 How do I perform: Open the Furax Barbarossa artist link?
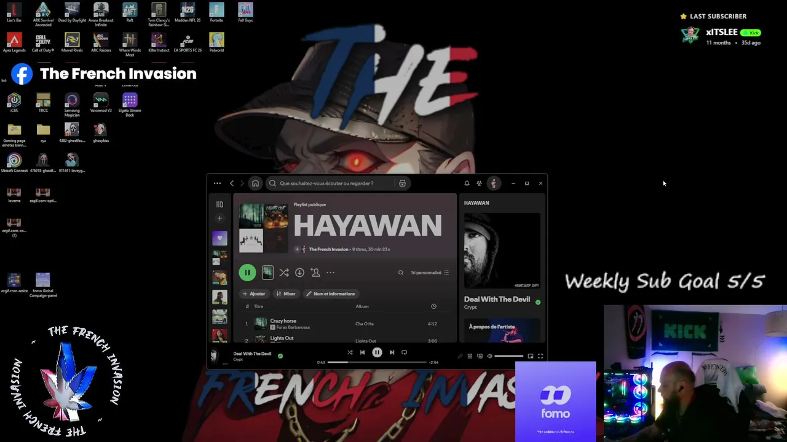(293, 328)
